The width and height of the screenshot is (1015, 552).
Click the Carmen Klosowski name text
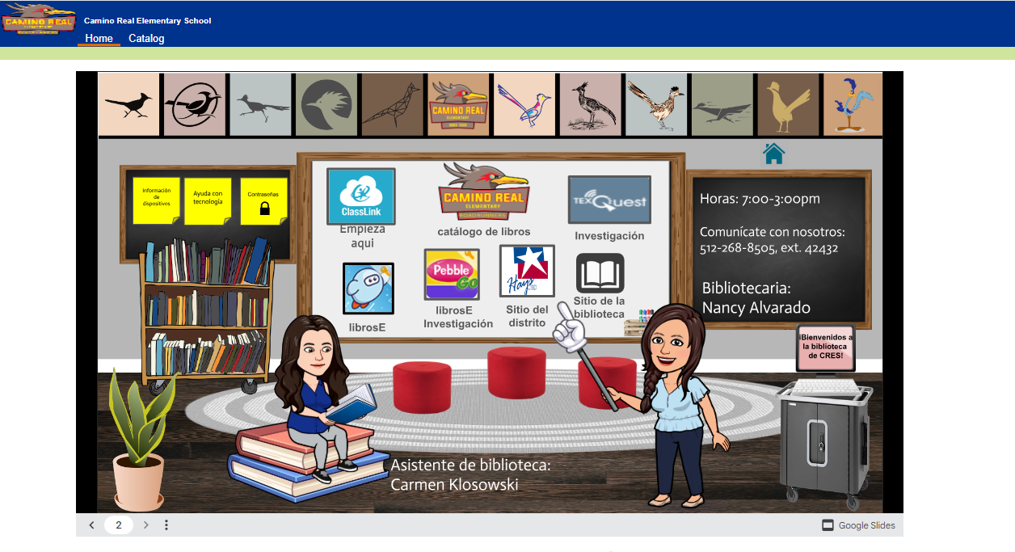[x=454, y=485]
